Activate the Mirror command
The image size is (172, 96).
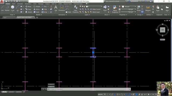(x=37, y=9)
